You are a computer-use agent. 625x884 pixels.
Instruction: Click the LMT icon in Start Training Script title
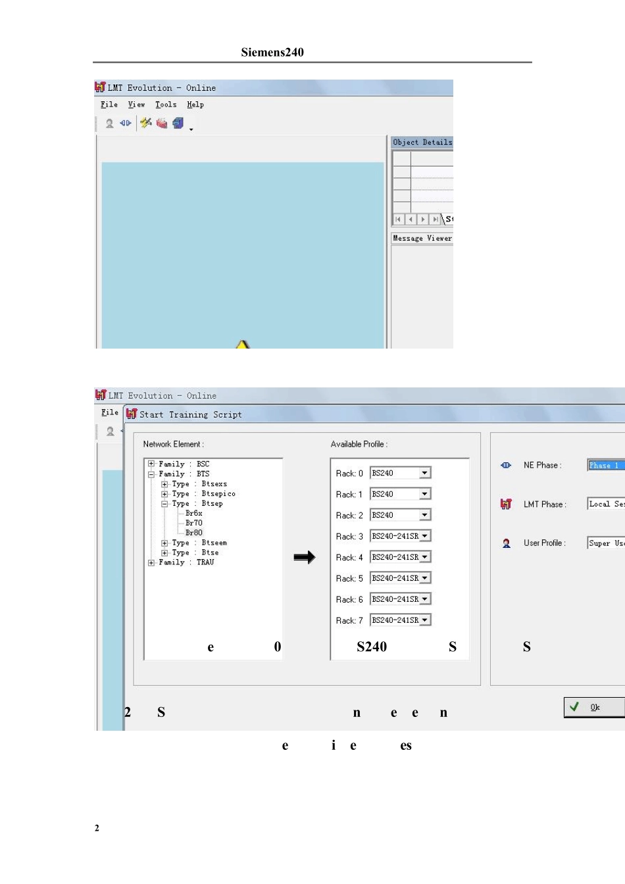132,414
